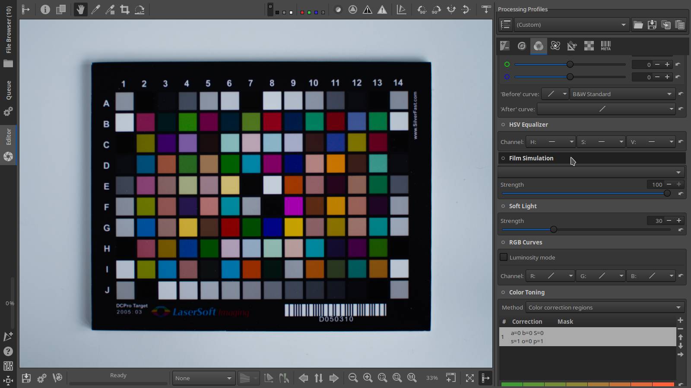Viewport: 691px width, 388px height.
Task: Add a new color correction region
Action: [x=680, y=320]
